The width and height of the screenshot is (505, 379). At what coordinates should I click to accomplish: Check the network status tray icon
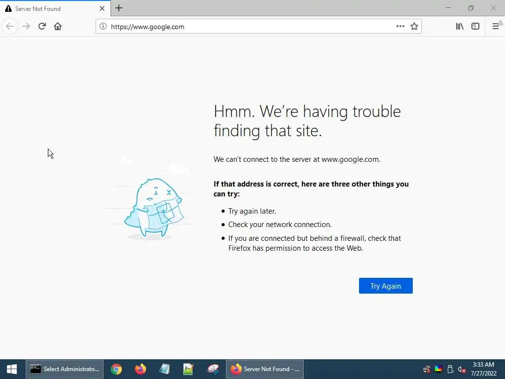[427, 369]
